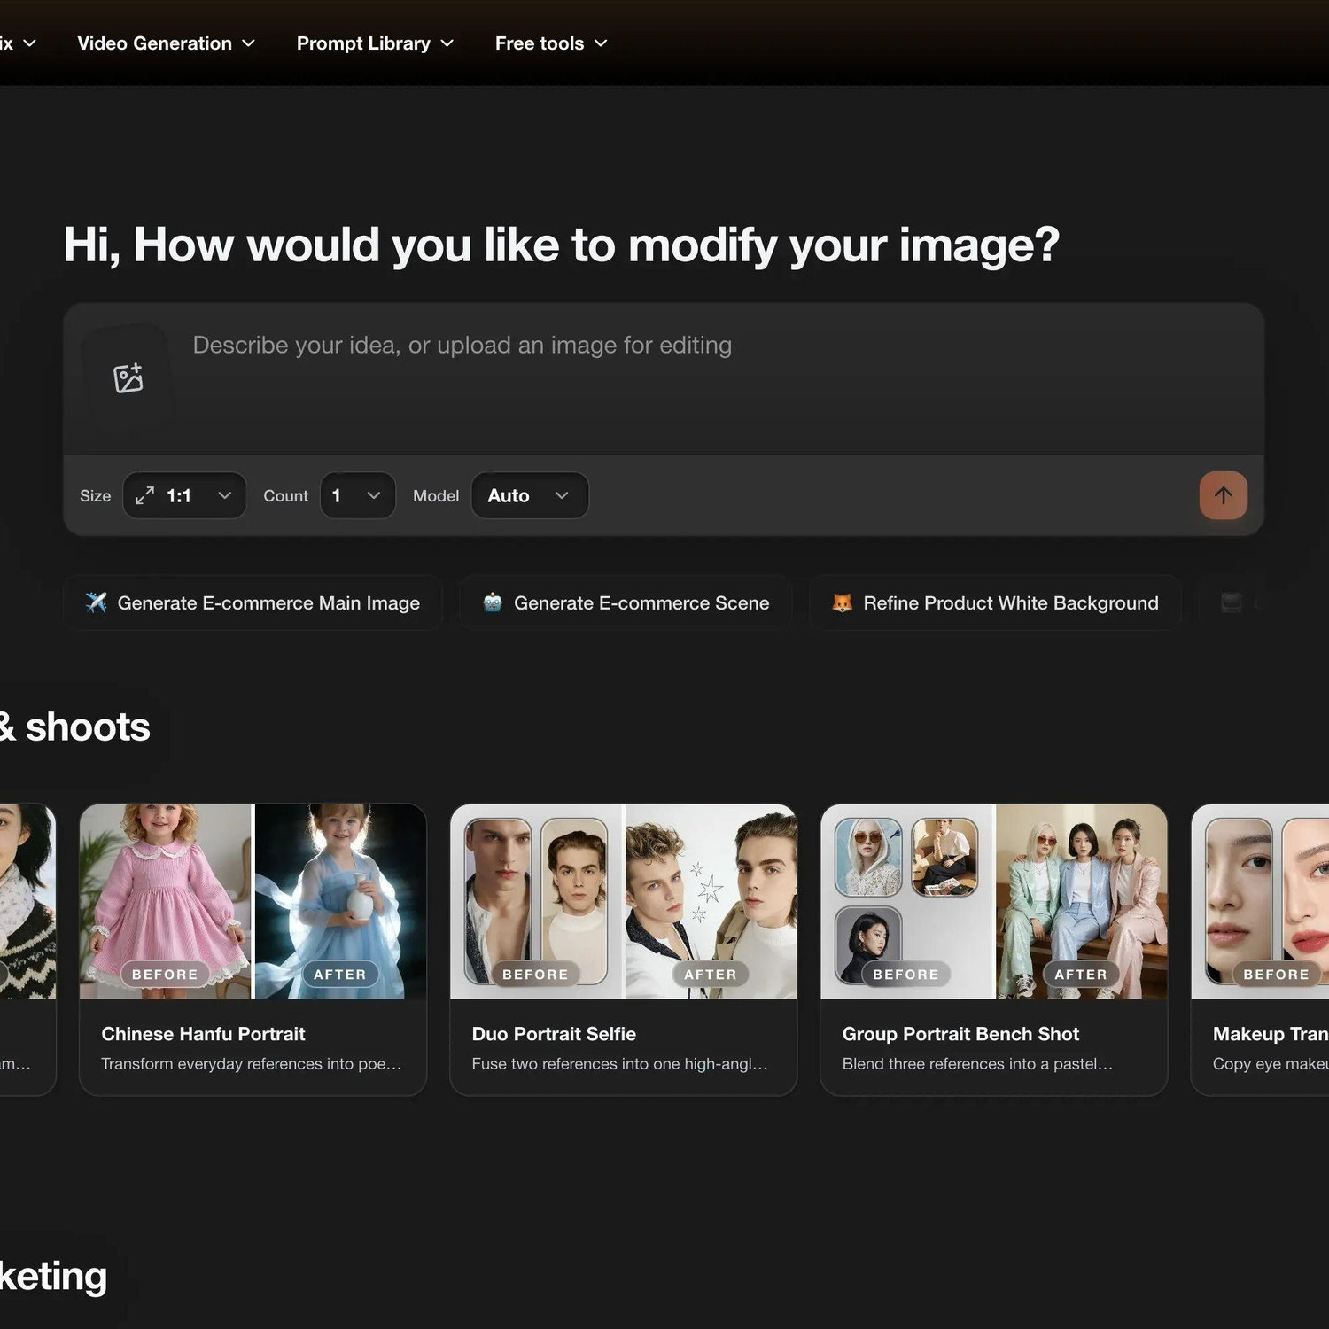The image size is (1329, 1329).
Task: Select the Group Portrait Bench Shot card
Action: pyautogui.click(x=994, y=949)
